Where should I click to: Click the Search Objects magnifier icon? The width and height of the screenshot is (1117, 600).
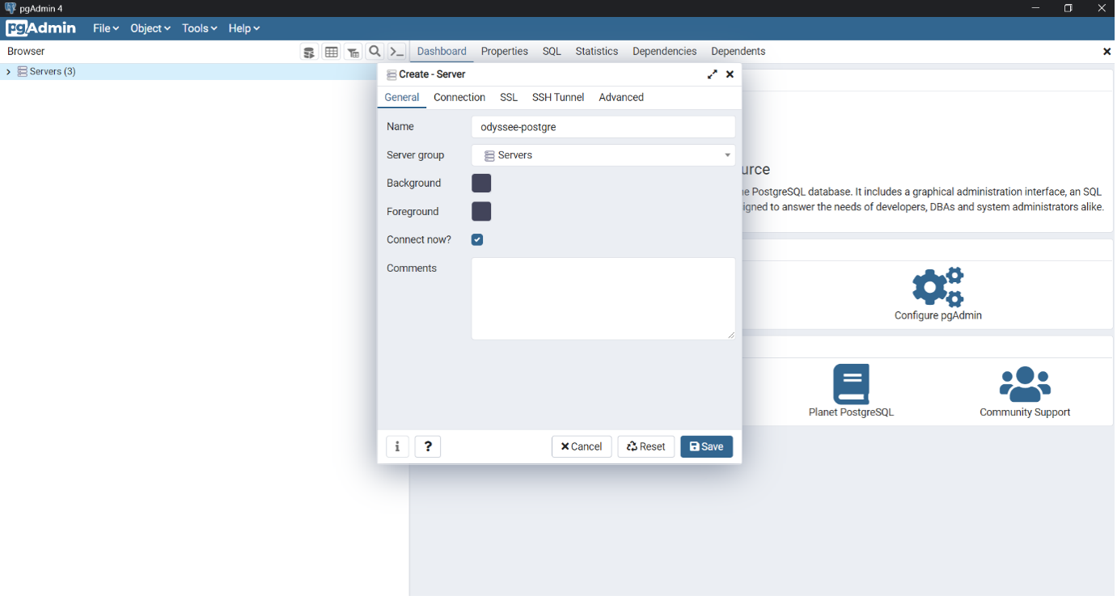click(x=374, y=52)
